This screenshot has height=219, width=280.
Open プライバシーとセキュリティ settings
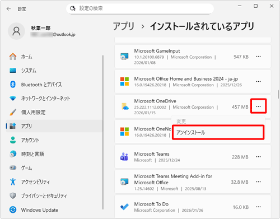(x=54, y=195)
